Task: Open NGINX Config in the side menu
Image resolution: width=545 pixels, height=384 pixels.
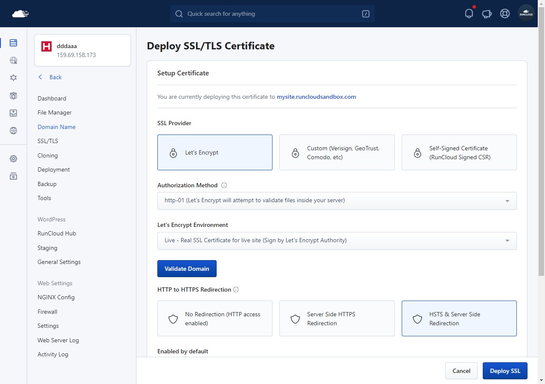Action: pos(56,297)
